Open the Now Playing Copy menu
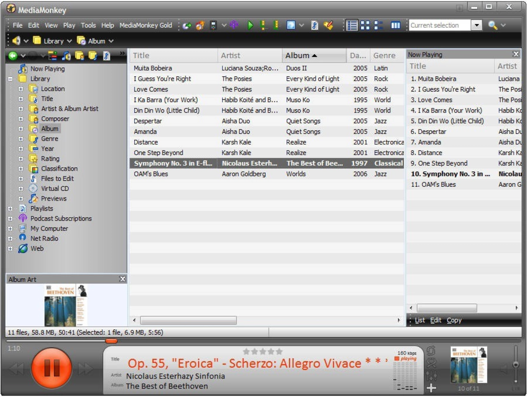Image resolution: width=527 pixels, height=397 pixels. (454, 320)
